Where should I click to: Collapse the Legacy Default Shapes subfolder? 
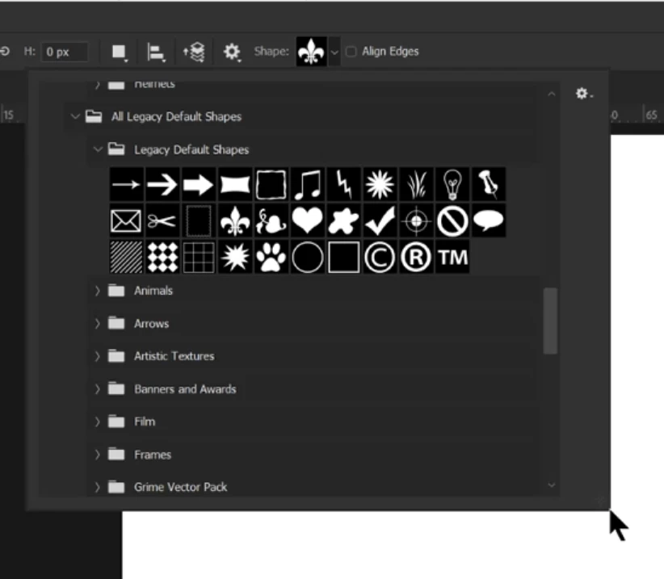tap(98, 149)
